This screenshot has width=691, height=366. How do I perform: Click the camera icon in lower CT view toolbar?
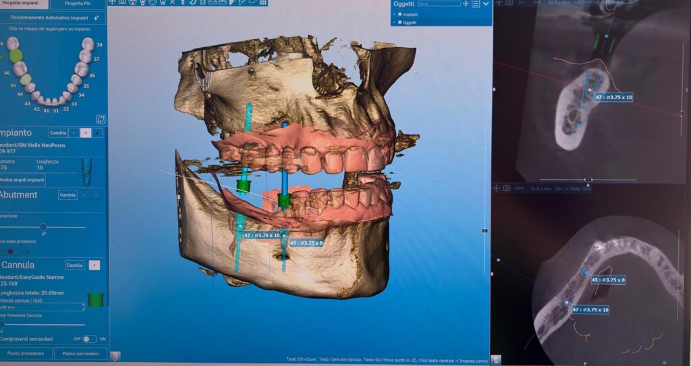click(x=507, y=188)
